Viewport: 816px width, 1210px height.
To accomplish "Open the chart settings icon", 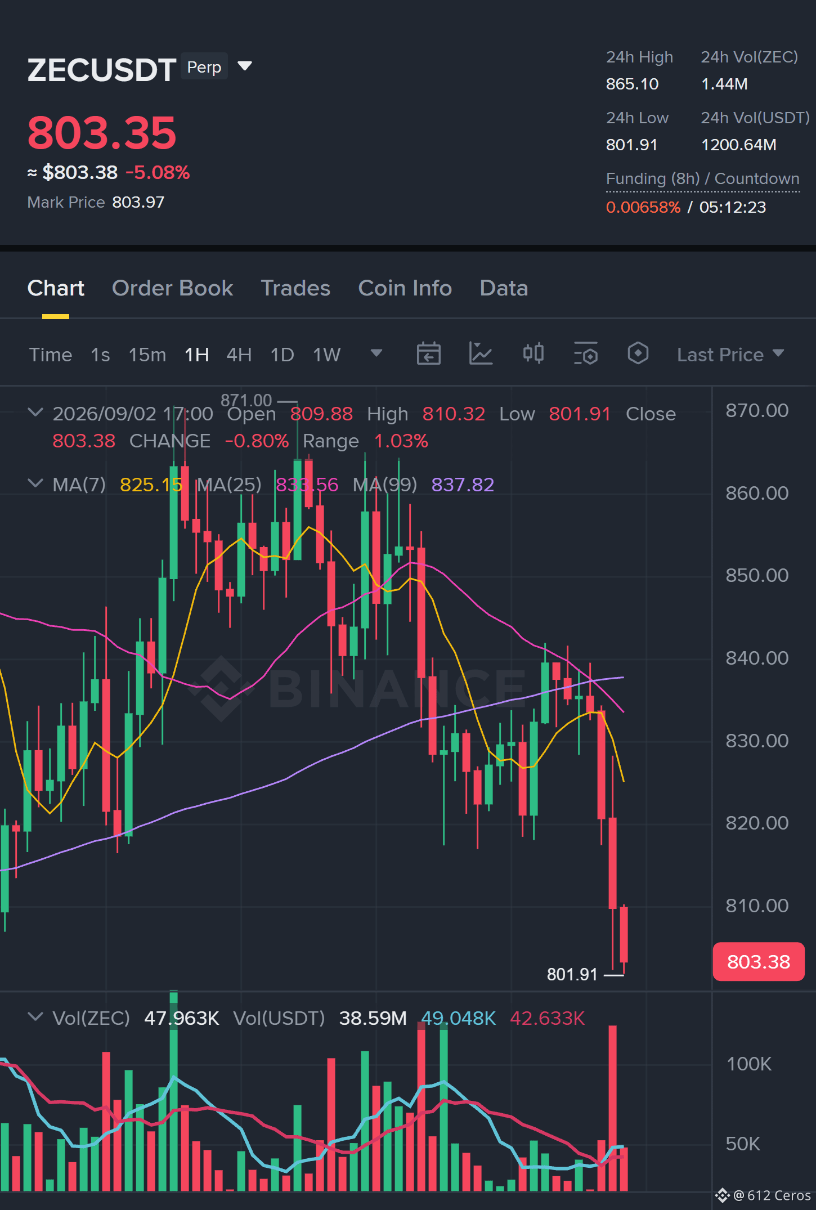I will pos(586,354).
